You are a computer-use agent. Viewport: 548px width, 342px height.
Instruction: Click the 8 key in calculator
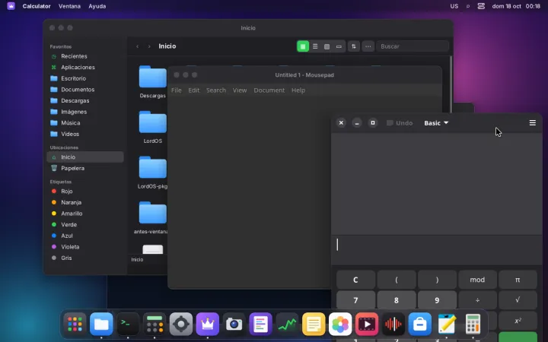397,300
